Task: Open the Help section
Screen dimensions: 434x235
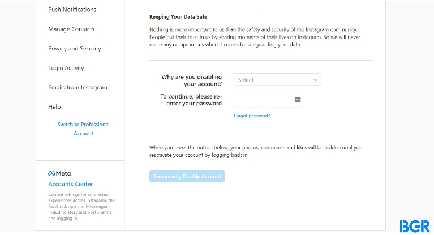Action: 54,107
